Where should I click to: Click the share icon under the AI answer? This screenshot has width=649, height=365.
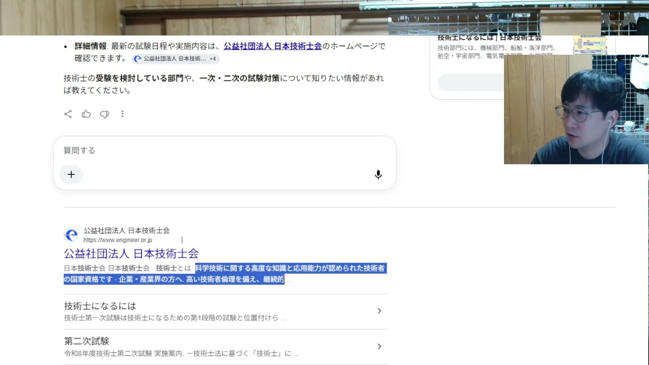(x=68, y=114)
